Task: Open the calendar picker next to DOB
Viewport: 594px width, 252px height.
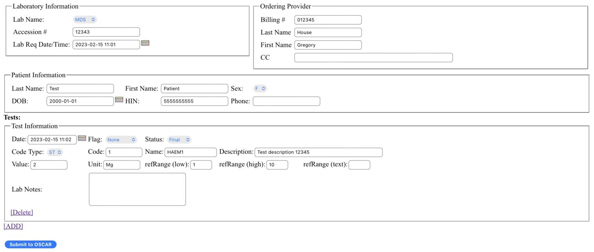Action: pos(119,99)
